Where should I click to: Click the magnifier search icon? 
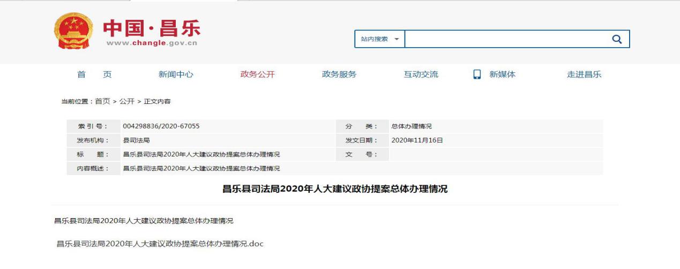[x=616, y=39]
